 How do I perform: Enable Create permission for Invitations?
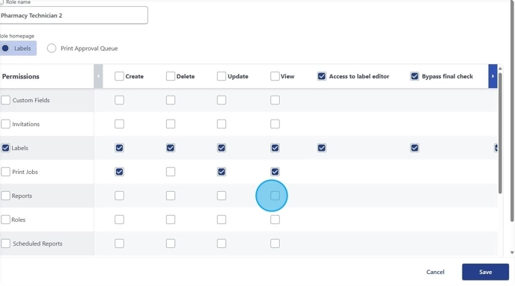(119, 124)
